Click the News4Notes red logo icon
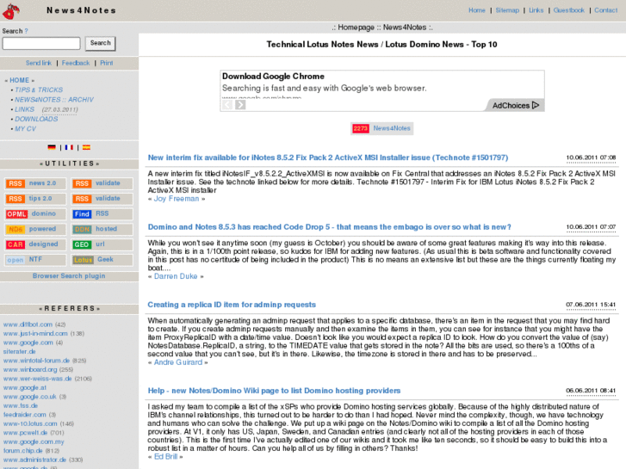 [11, 11]
